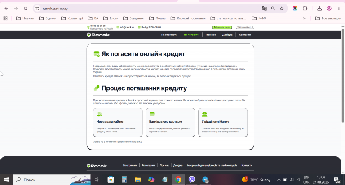Open the статистика по нов... bookmark folder
The height and width of the screenshot is (185, 345).
click(228, 18)
